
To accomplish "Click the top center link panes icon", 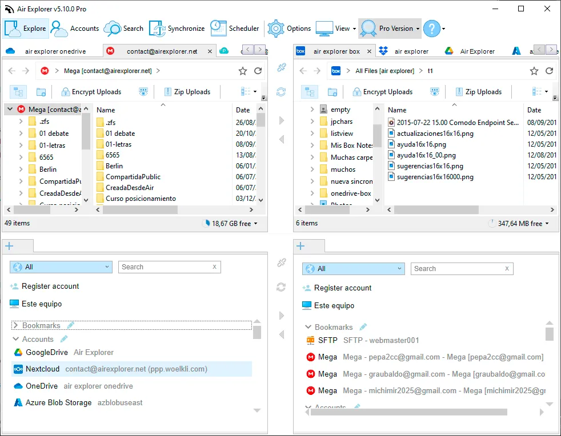I will point(281,67).
